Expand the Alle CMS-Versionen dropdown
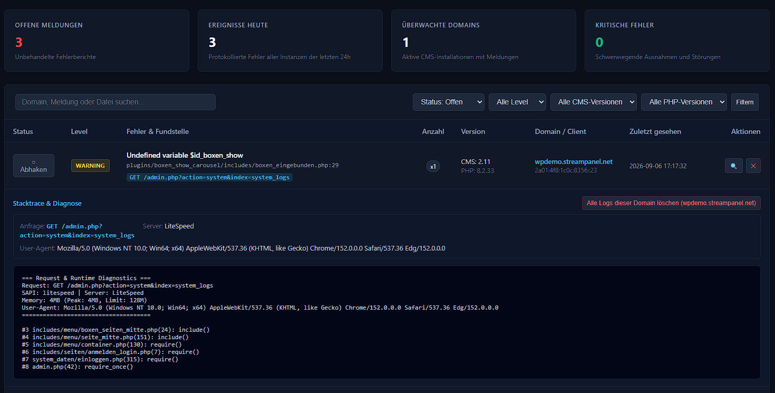Viewport: 775px width, 393px height. point(594,102)
